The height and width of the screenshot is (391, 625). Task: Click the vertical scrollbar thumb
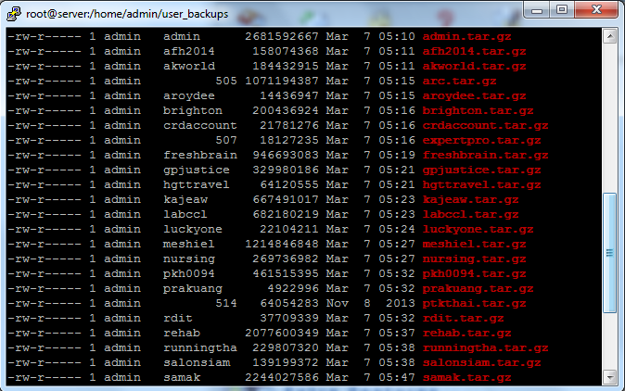tap(610, 253)
